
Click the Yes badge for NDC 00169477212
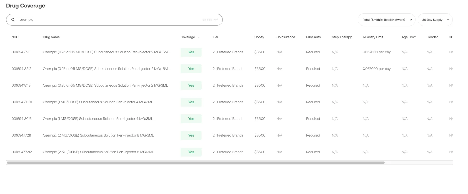191,152
